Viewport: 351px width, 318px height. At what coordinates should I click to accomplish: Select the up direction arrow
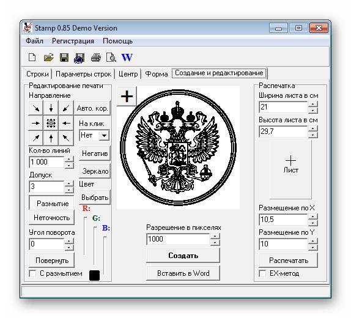pos(51,138)
